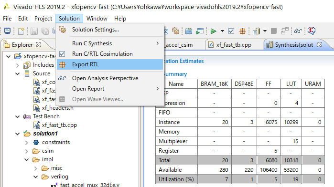The width and height of the screenshot is (334, 187).
Task: Click the DSP48E column header
Action: click(244, 84)
